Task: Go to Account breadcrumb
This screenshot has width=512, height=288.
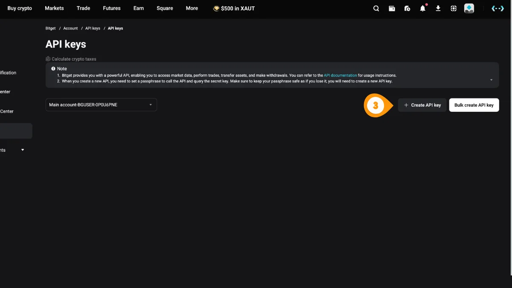Action: click(70, 28)
